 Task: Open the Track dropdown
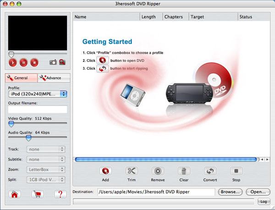pos(46,149)
